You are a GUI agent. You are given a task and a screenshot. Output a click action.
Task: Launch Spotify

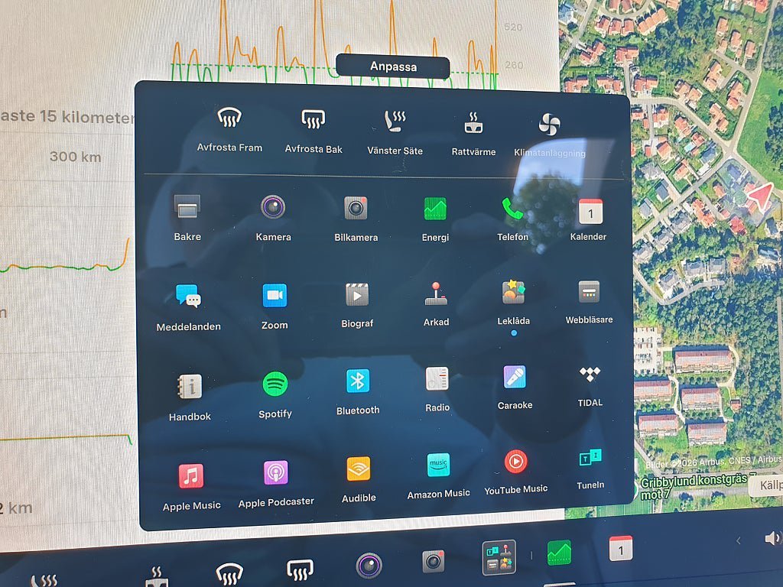275,384
